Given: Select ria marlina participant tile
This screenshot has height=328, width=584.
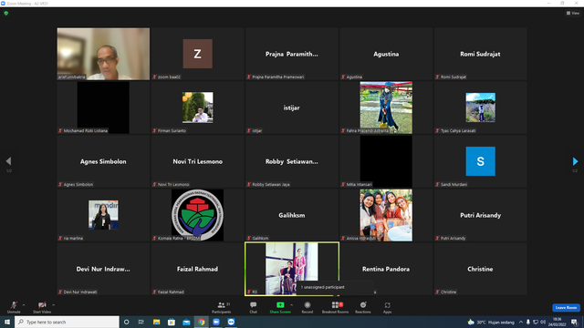Looking at the screenshot, I should (103, 215).
